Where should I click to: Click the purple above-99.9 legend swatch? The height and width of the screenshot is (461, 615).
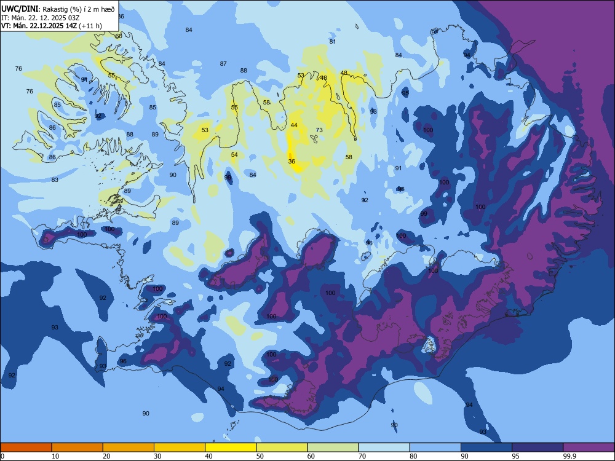coord(589,447)
